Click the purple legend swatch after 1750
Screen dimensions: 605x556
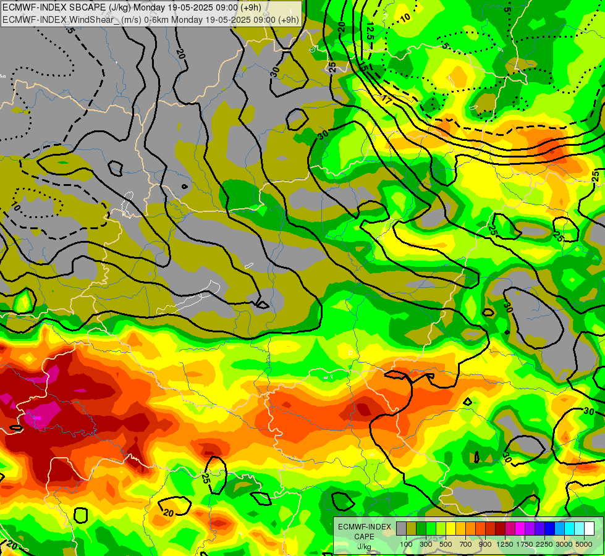(x=530, y=528)
